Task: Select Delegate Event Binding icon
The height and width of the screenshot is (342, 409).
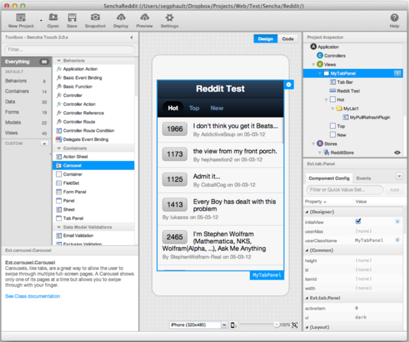Action: point(59,139)
